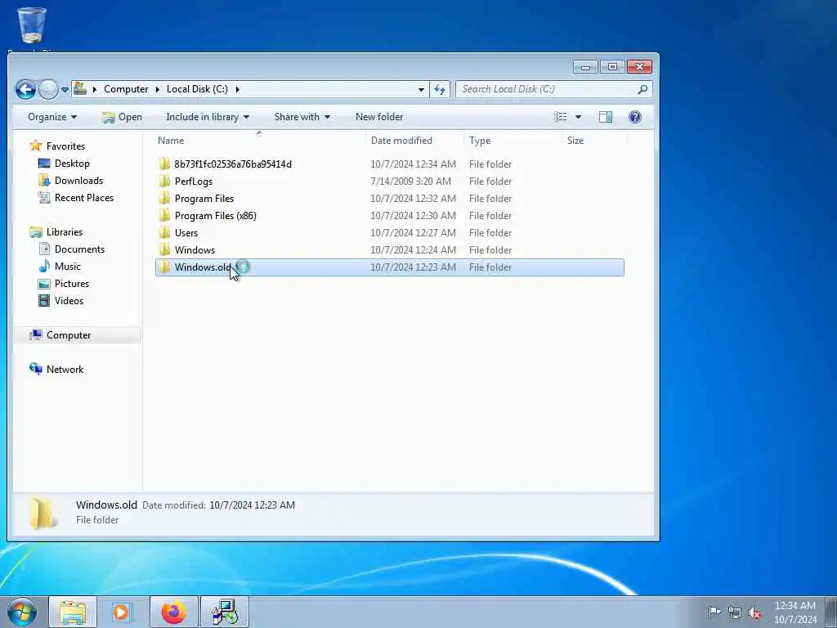Open the 12:34 AM clock in tray
The image size is (837, 628).
794,612
